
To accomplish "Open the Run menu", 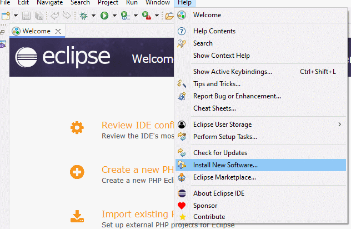I will coord(132,2).
